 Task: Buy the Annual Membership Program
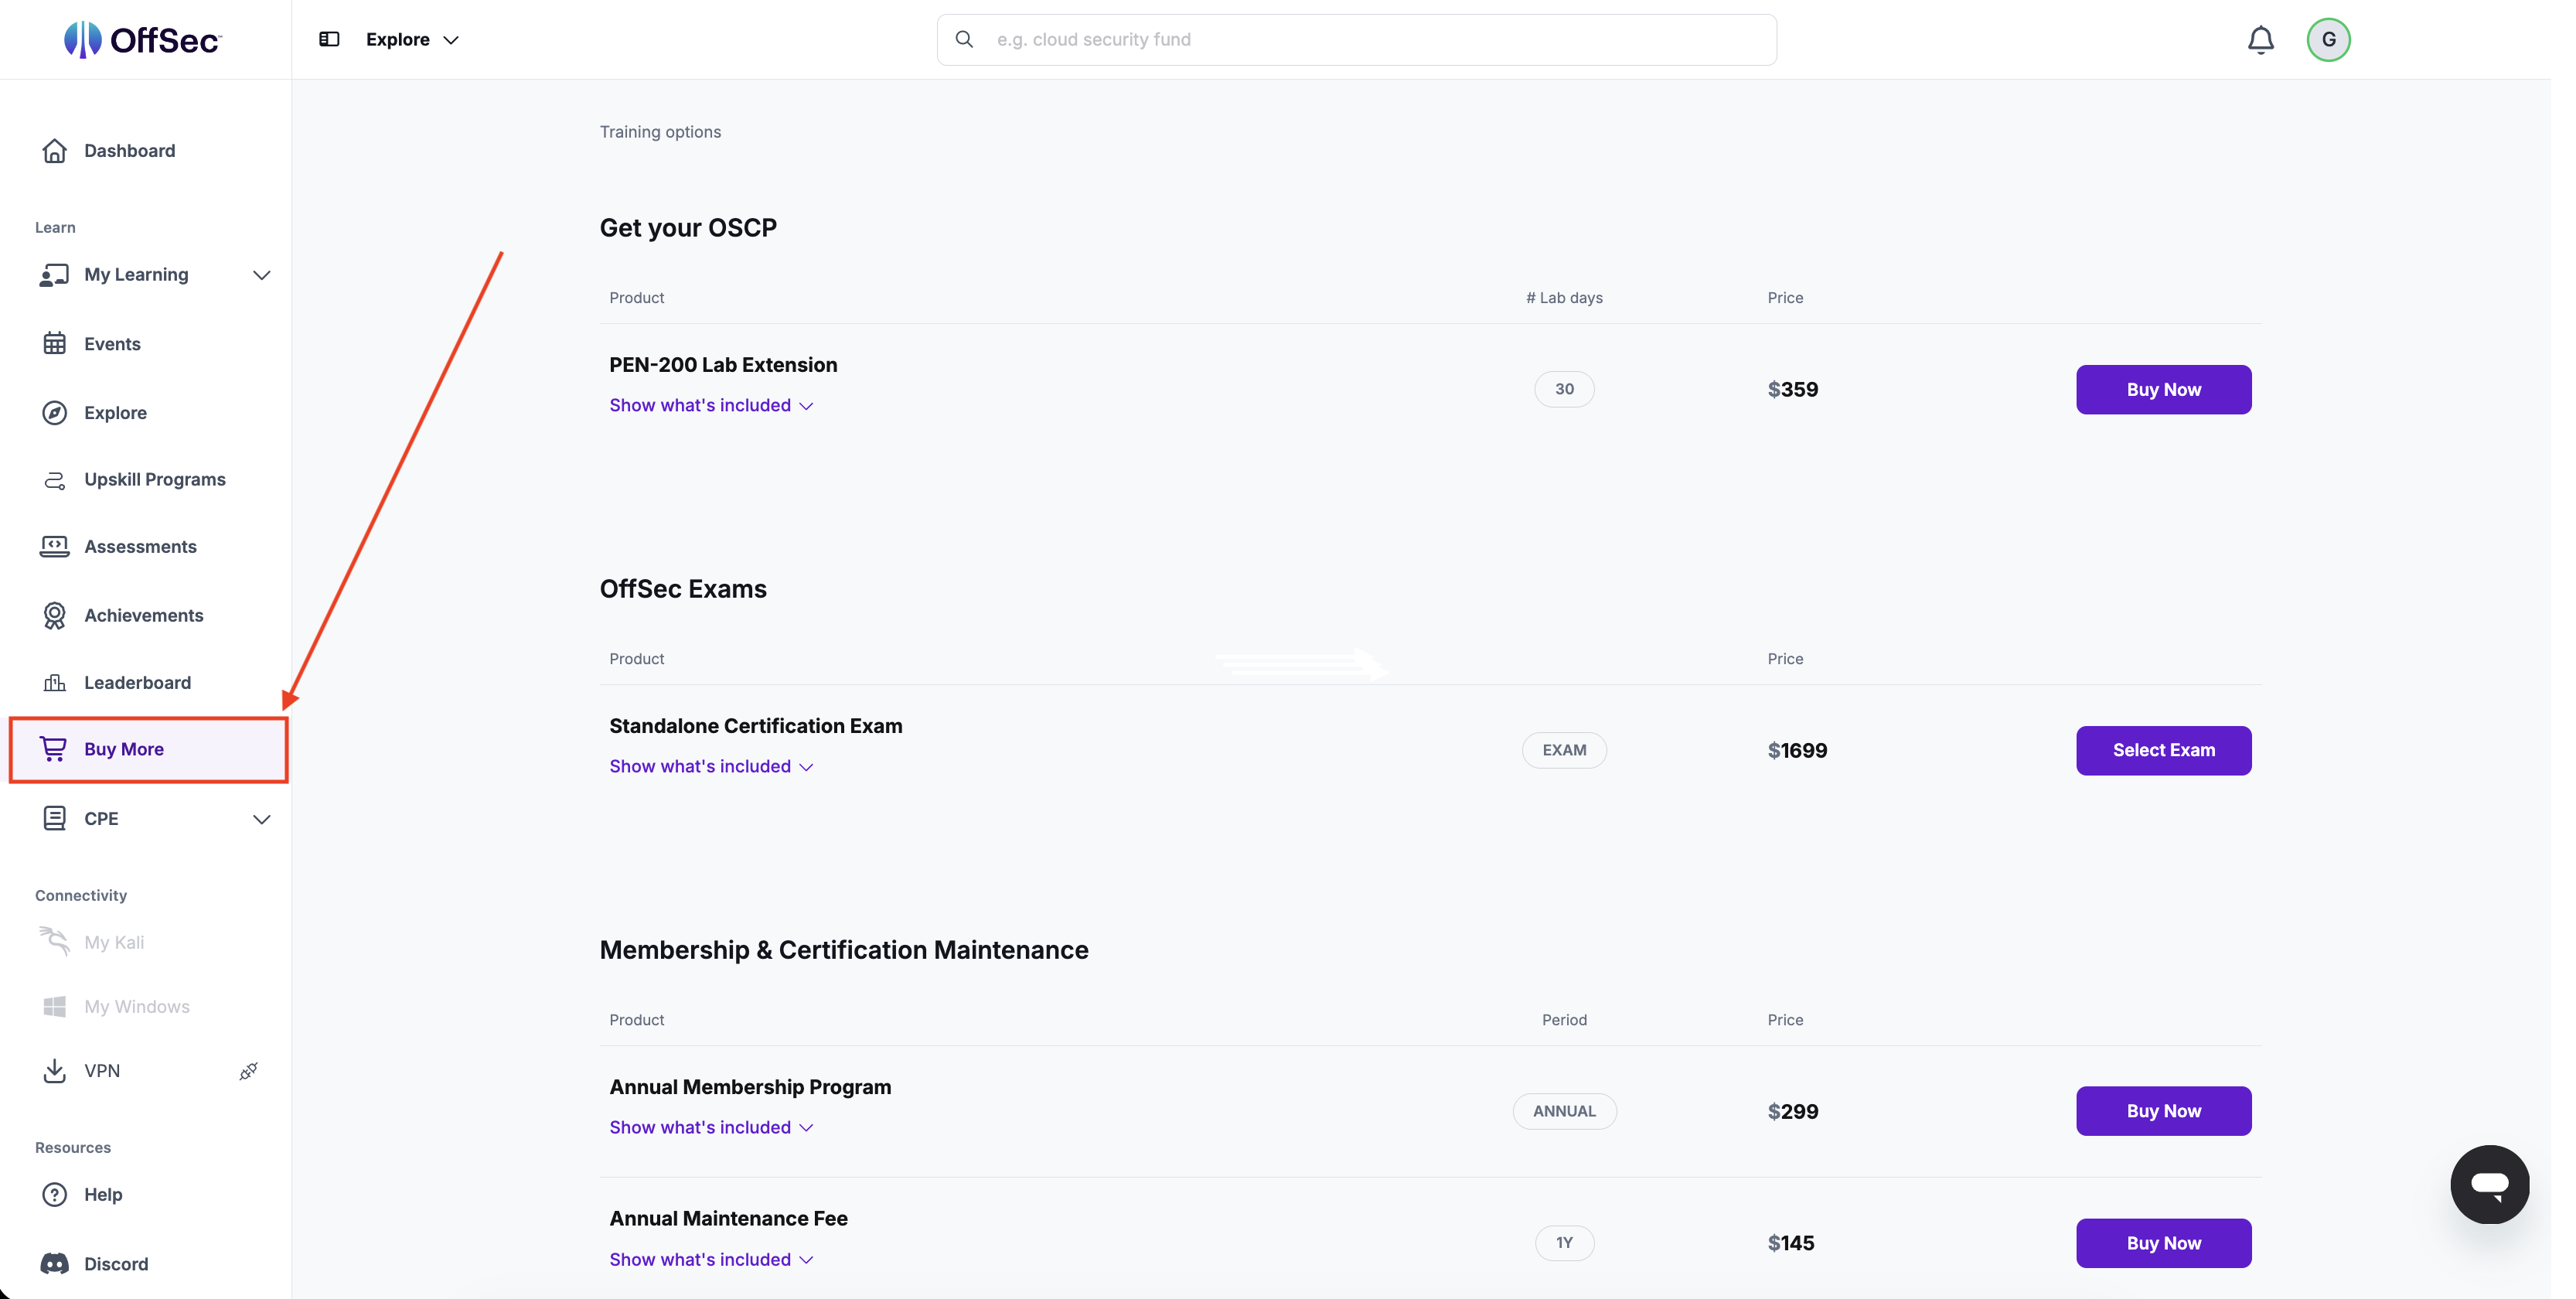pyautogui.click(x=2163, y=1111)
